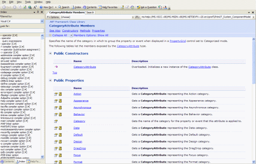Select '-debug compiler option [C#]' index entry
Viewport: 256px width, 164px height.
pos(15,78)
